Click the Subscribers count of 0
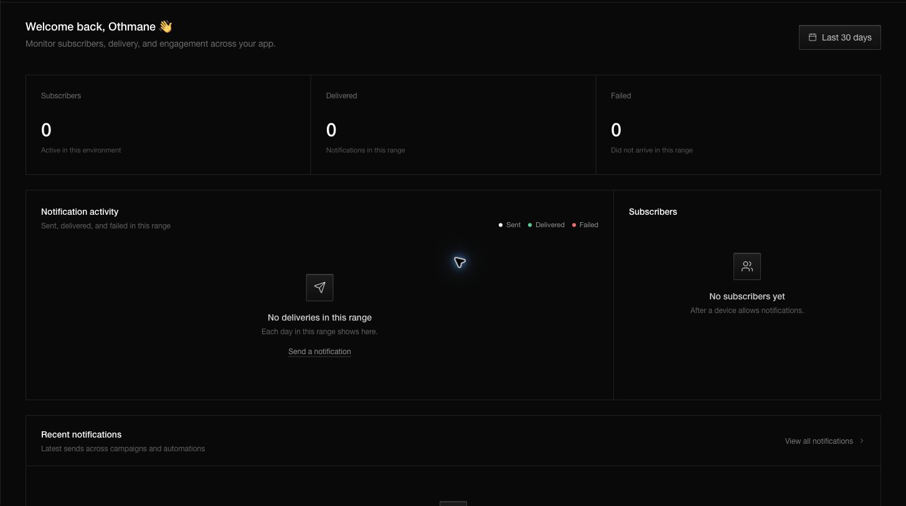Screen dimensions: 906x506 pos(46,130)
